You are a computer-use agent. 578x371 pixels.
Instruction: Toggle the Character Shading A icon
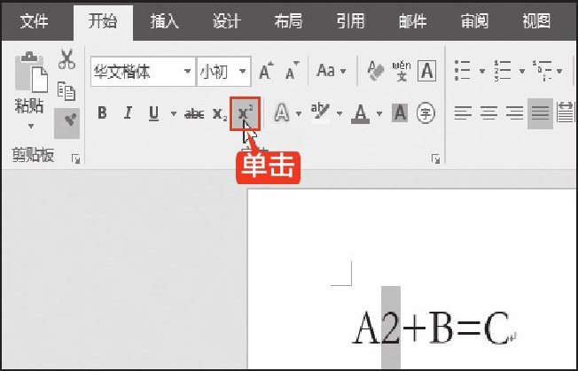(400, 113)
